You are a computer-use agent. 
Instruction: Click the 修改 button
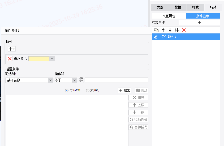141,90
